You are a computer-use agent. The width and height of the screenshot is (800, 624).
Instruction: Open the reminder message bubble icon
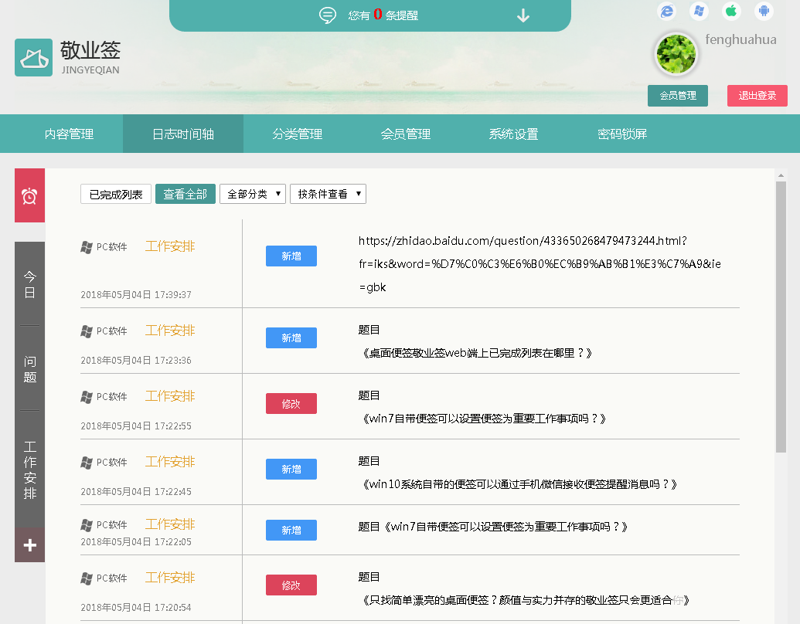pos(328,15)
